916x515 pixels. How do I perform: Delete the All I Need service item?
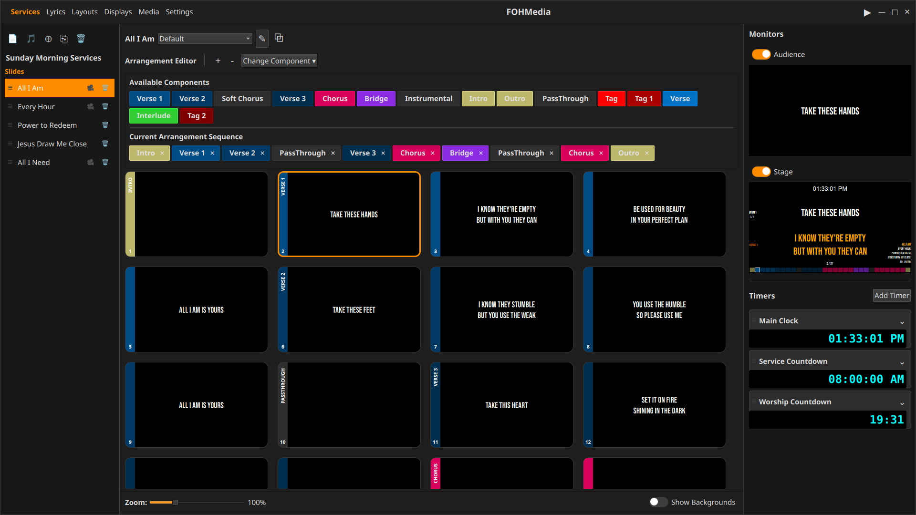[105, 162]
